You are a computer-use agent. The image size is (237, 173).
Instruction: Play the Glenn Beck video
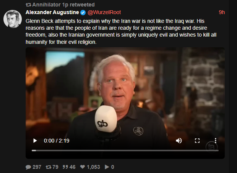click(x=35, y=141)
